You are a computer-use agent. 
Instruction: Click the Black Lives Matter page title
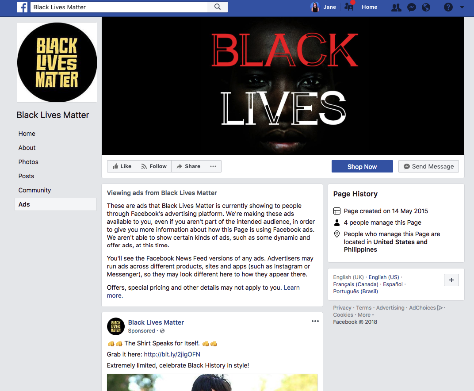click(53, 115)
